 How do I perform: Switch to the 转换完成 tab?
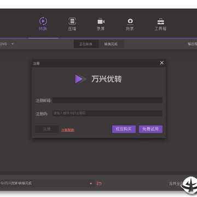(x=111, y=44)
